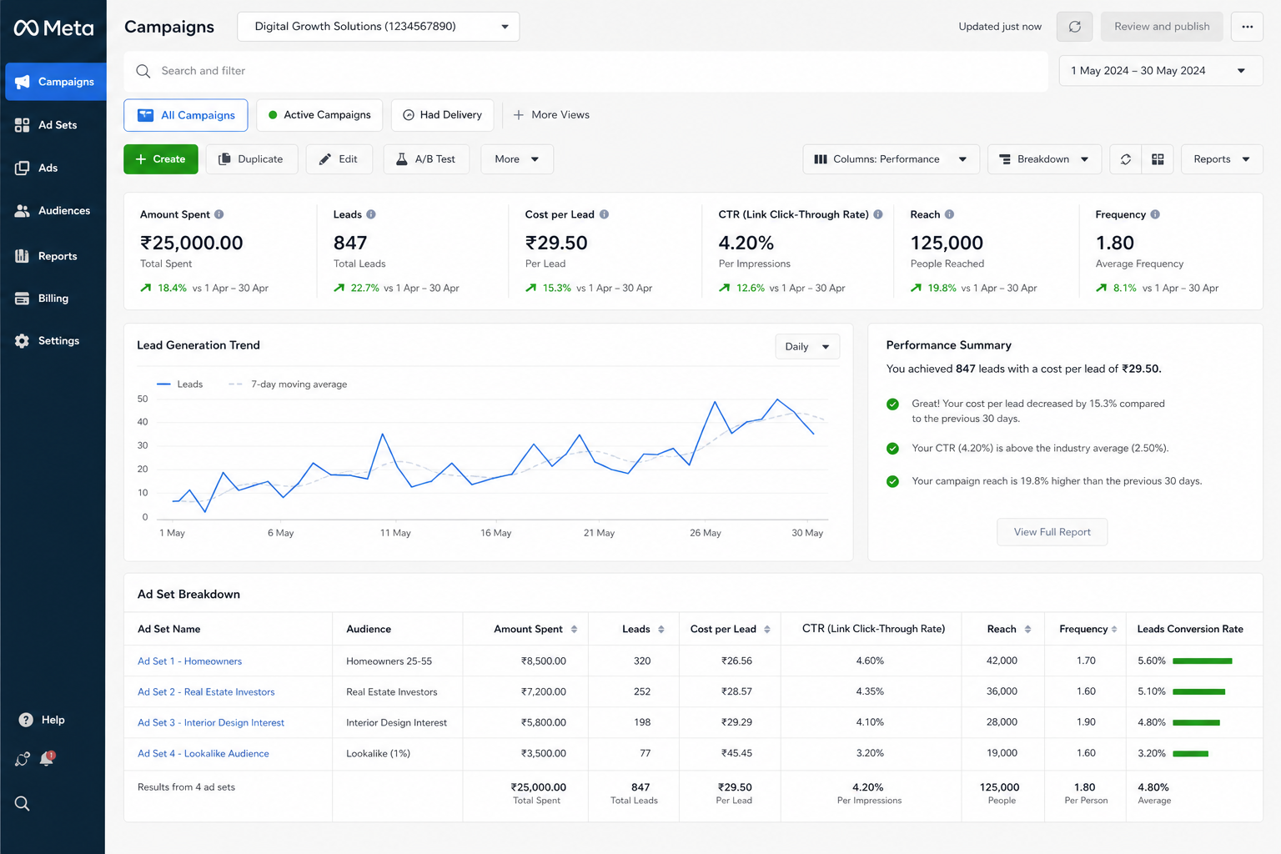Sort by Leads column arrows
Viewport: 1281px width, 854px height.
tap(661, 630)
